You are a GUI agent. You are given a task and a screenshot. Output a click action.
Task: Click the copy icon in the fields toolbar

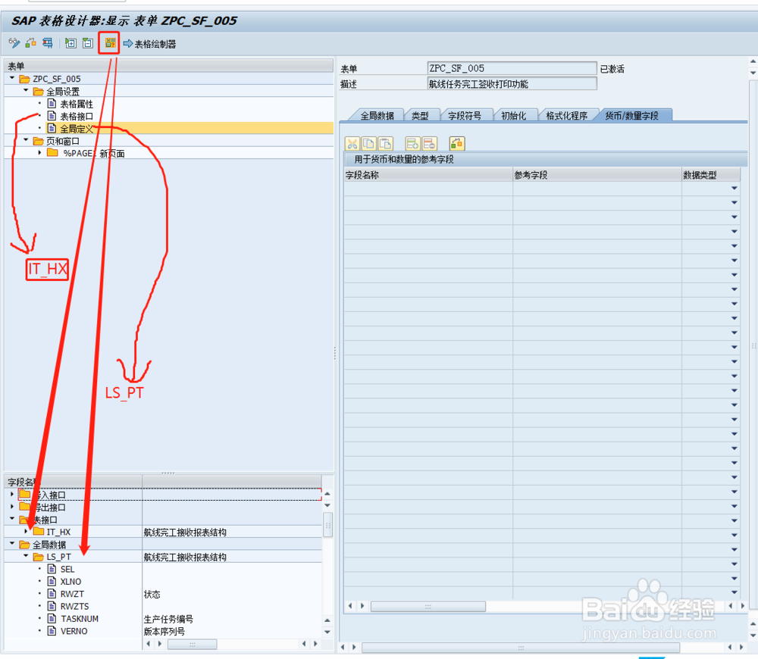(369, 142)
